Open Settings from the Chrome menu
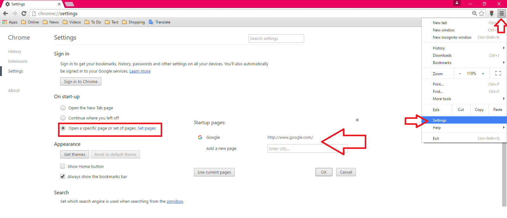The image size is (507, 218). click(464, 120)
